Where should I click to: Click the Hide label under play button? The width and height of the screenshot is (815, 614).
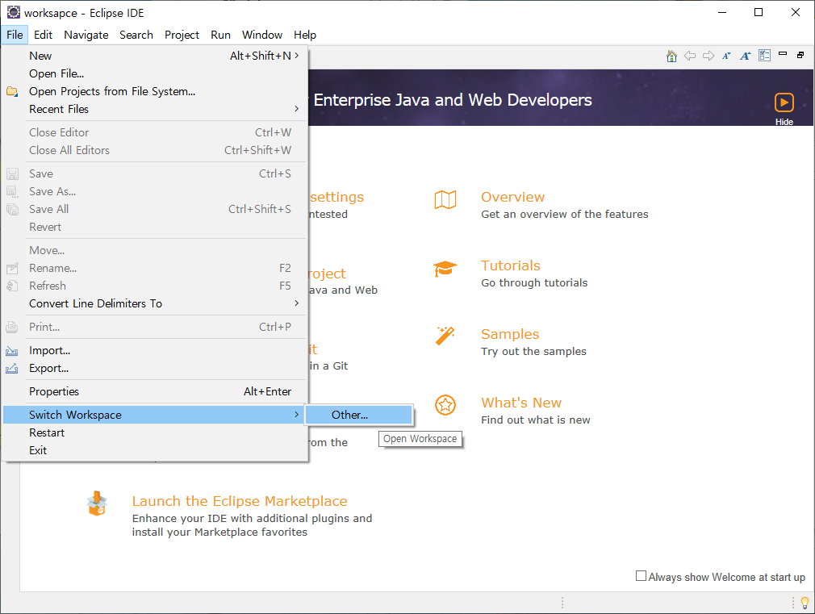784,122
